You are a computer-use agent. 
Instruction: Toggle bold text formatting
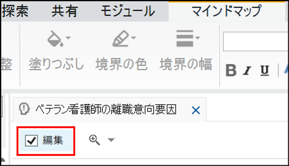pos(231,70)
